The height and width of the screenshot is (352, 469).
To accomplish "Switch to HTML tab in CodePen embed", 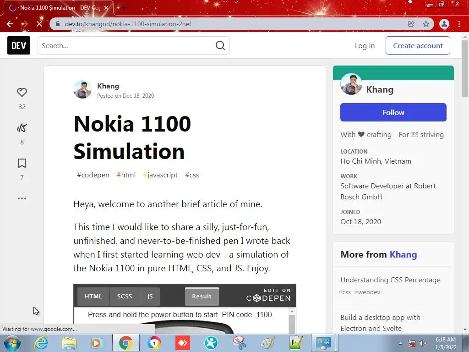I will point(93,297).
